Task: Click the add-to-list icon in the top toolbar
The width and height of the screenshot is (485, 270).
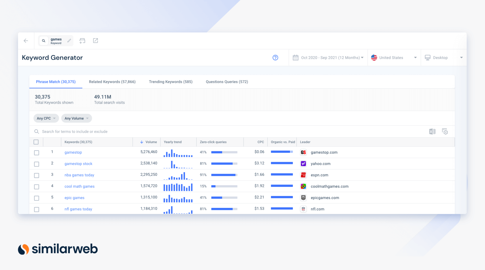Action: (82, 41)
